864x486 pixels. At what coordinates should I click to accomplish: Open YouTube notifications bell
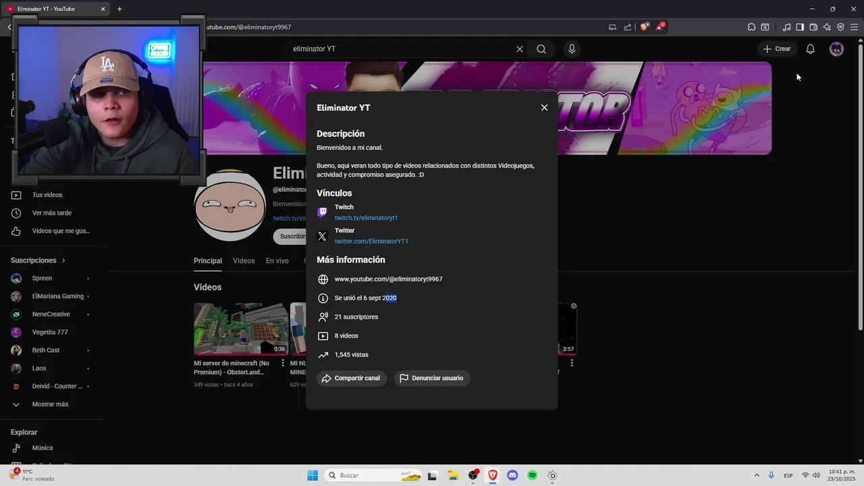[810, 49]
